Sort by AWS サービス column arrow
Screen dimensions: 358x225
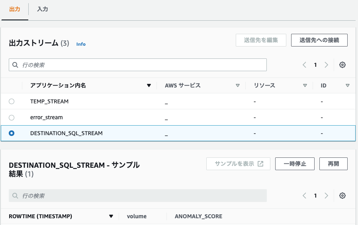[238, 85]
